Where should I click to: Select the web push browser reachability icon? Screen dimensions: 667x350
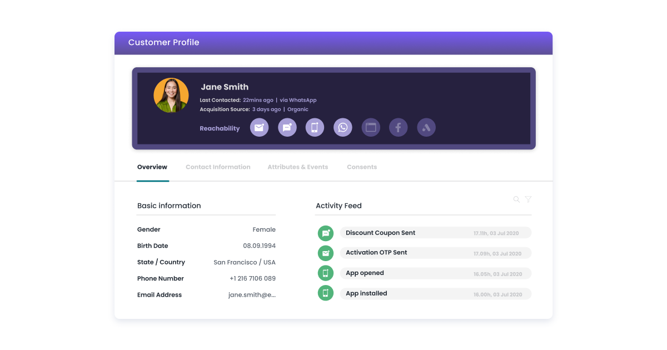pyautogui.click(x=371, y=127)
